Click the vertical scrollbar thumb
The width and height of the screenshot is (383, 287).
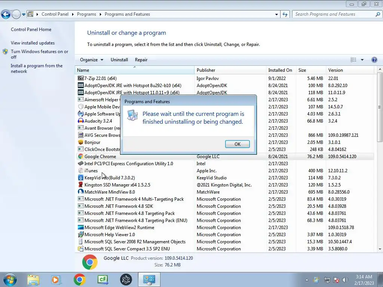[380, 107]
